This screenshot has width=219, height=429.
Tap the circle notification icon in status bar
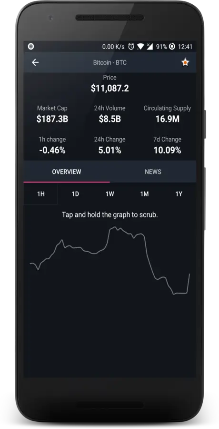pyautogui.click(x=31, y=47)
